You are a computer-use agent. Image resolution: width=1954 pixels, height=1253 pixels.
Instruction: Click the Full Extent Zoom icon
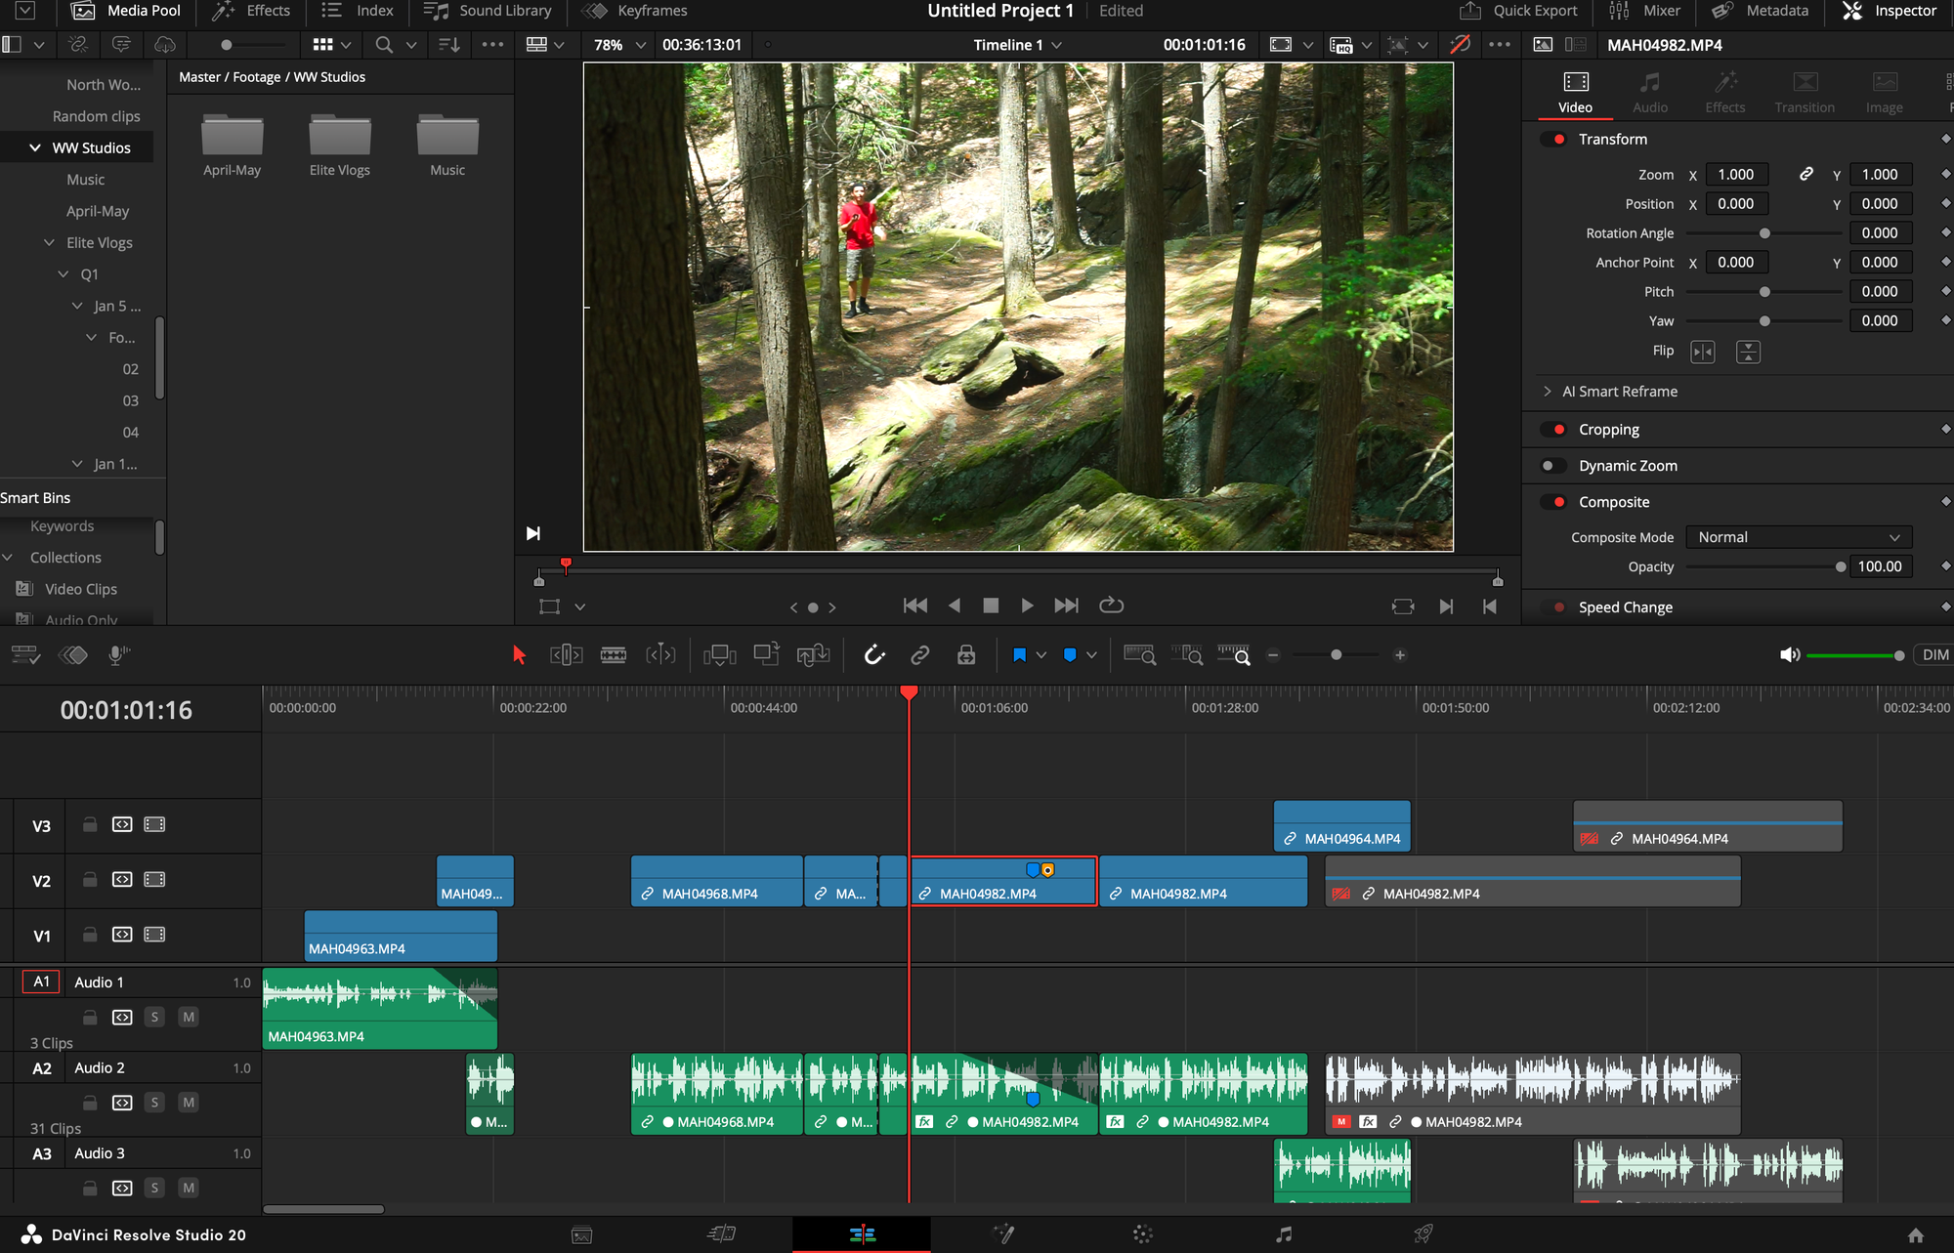click(1139, 655)
